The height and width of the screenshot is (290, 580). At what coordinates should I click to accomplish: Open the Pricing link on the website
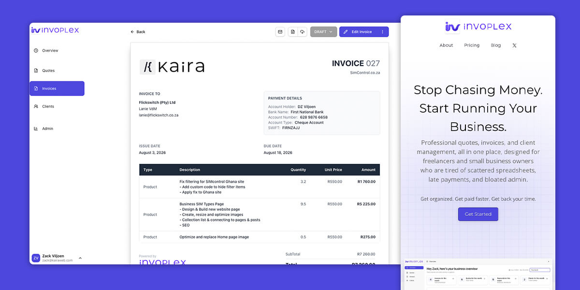coord(472,45)
